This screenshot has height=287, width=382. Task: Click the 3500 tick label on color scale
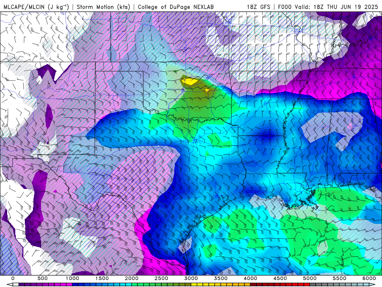(x=221, y=278)
